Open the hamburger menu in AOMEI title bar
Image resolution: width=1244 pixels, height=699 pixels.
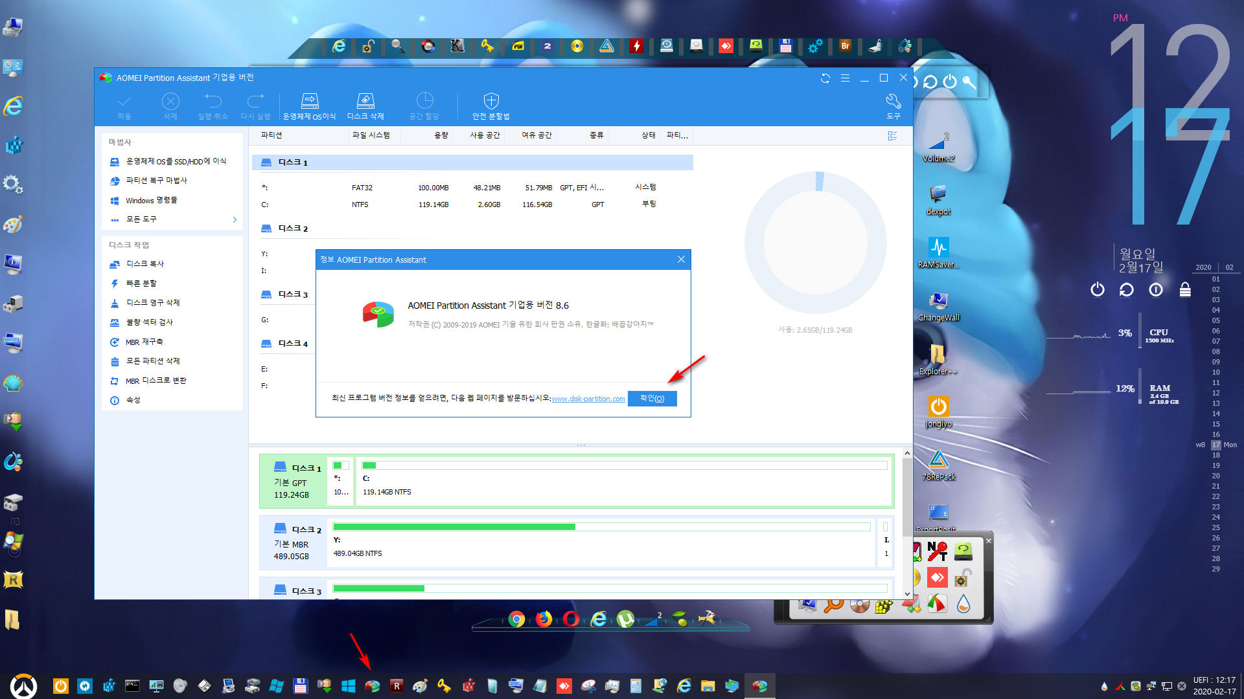[x=845, y=78]
